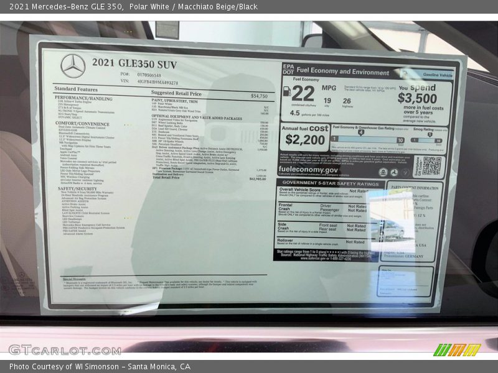The width and height of the screenshot is (498, 373).
Task: Click the 'SAFETY/SECURITY' section heading
Action: point(77,188)
